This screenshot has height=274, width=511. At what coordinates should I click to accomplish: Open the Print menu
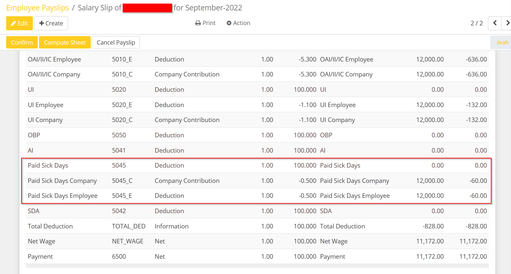[205, 23]
